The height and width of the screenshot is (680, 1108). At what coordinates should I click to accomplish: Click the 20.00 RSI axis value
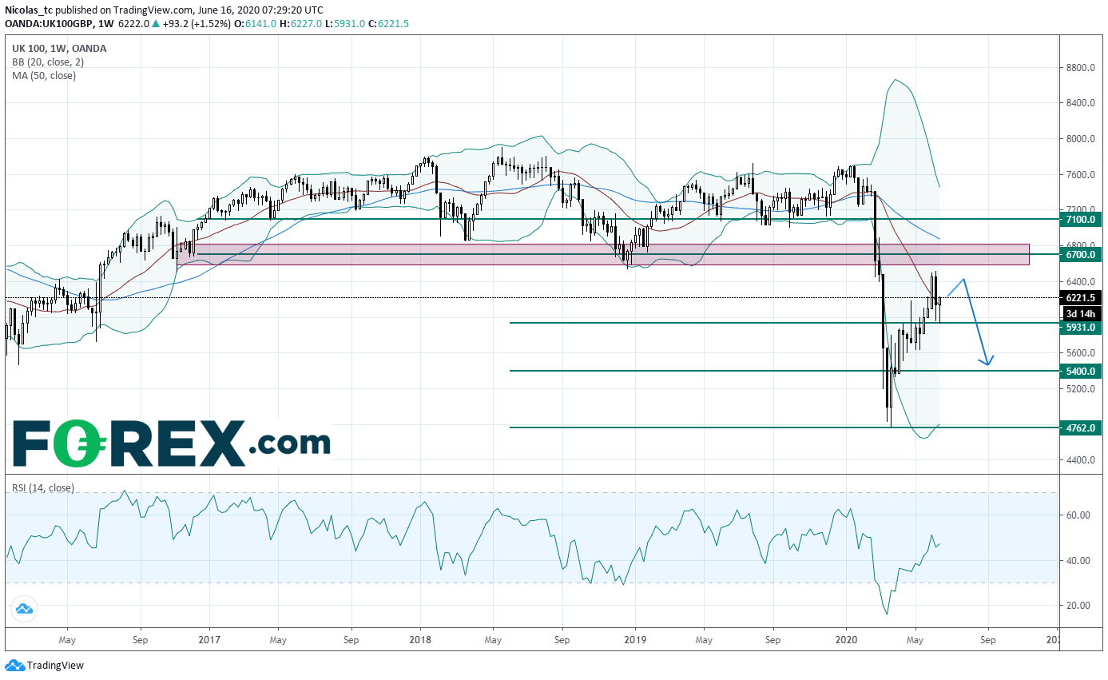pyautogui.click(x=1080, y=606)
